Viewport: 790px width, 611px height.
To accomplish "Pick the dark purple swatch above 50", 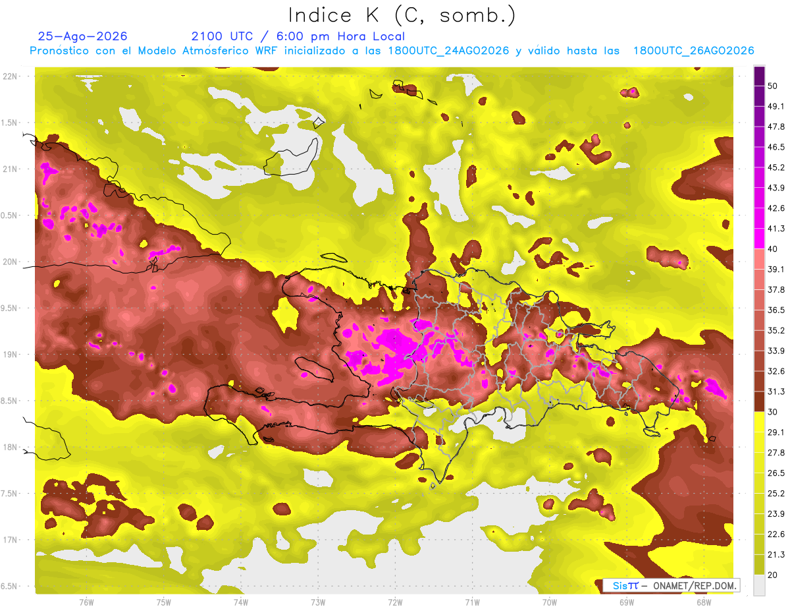I will coord(759,76).
